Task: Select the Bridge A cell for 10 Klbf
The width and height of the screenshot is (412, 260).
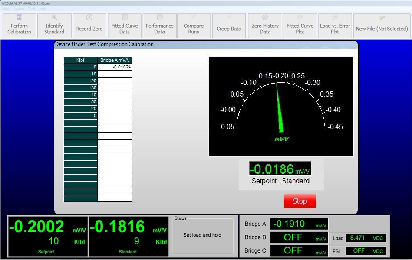Action: [x=115, y=74]
